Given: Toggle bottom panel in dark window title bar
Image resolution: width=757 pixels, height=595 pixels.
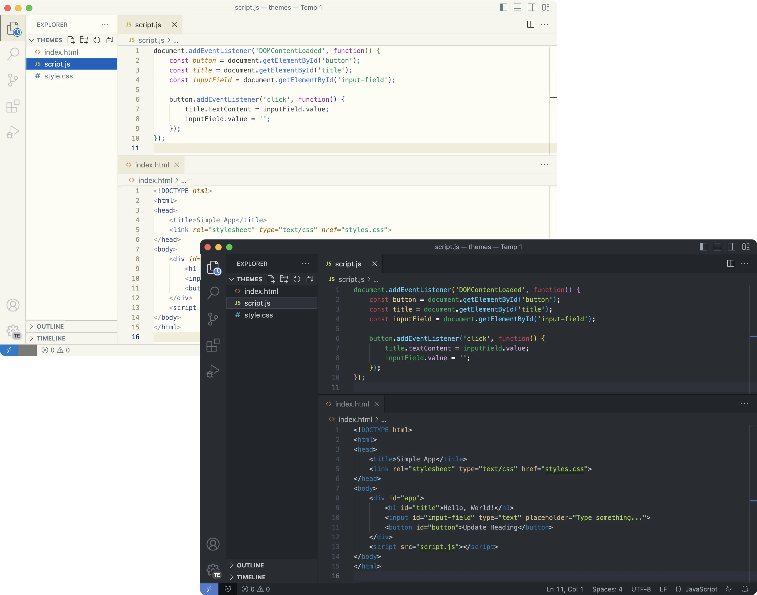Looking at the screenshot, I should (x=717, y=247).
